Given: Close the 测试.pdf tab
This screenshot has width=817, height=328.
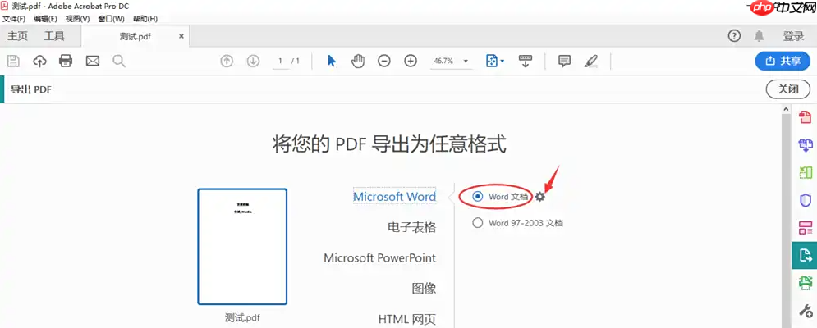Looking at the screenshot, I should tap(181, 36).
